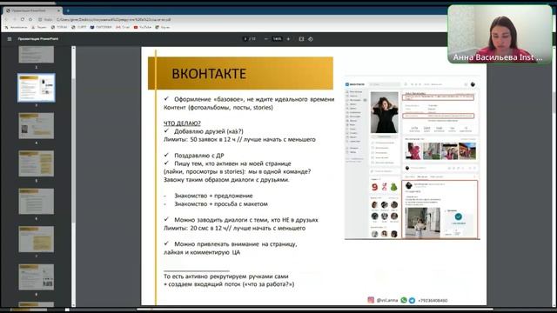The height and width of the screenshot is (313, 557).
Task: Toggle the PDF viewer sidebar menu icon
Action: click(10, 39)
